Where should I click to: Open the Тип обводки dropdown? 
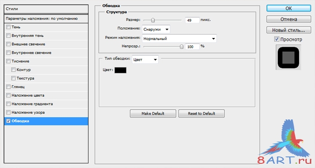[145, 60]
